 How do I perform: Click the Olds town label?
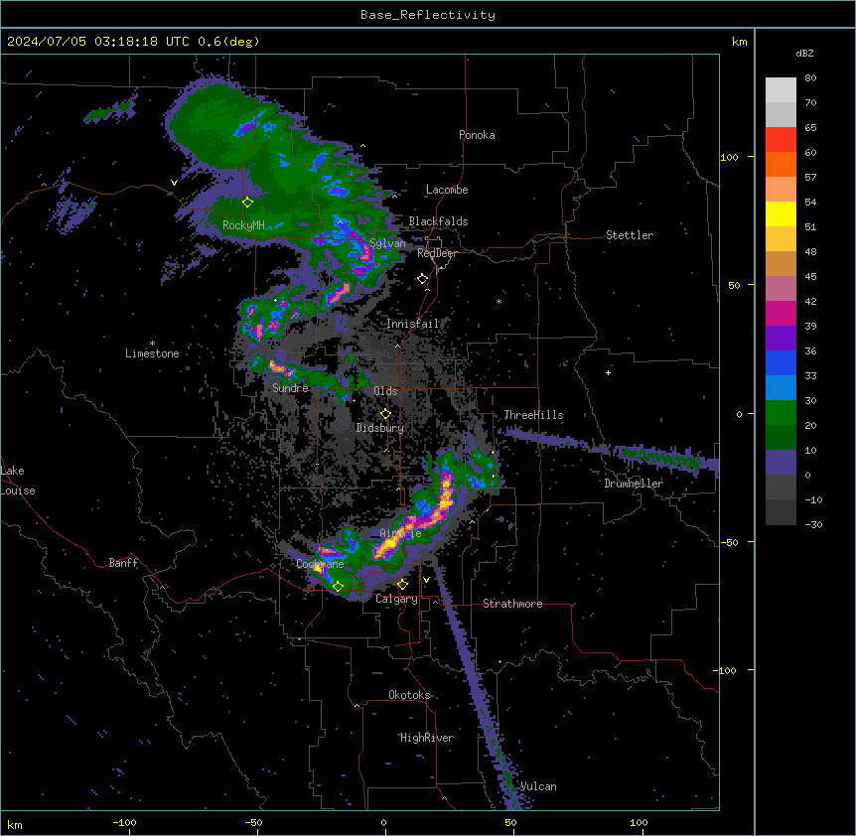point(385,391)
